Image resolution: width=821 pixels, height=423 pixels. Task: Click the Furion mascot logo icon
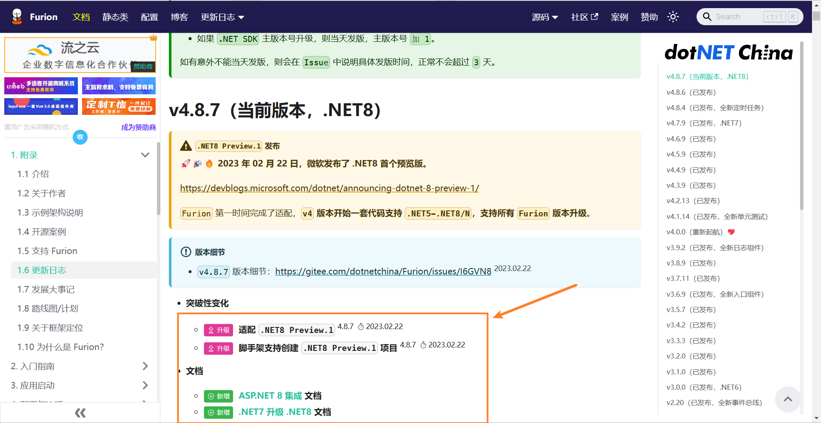[17, 17]
